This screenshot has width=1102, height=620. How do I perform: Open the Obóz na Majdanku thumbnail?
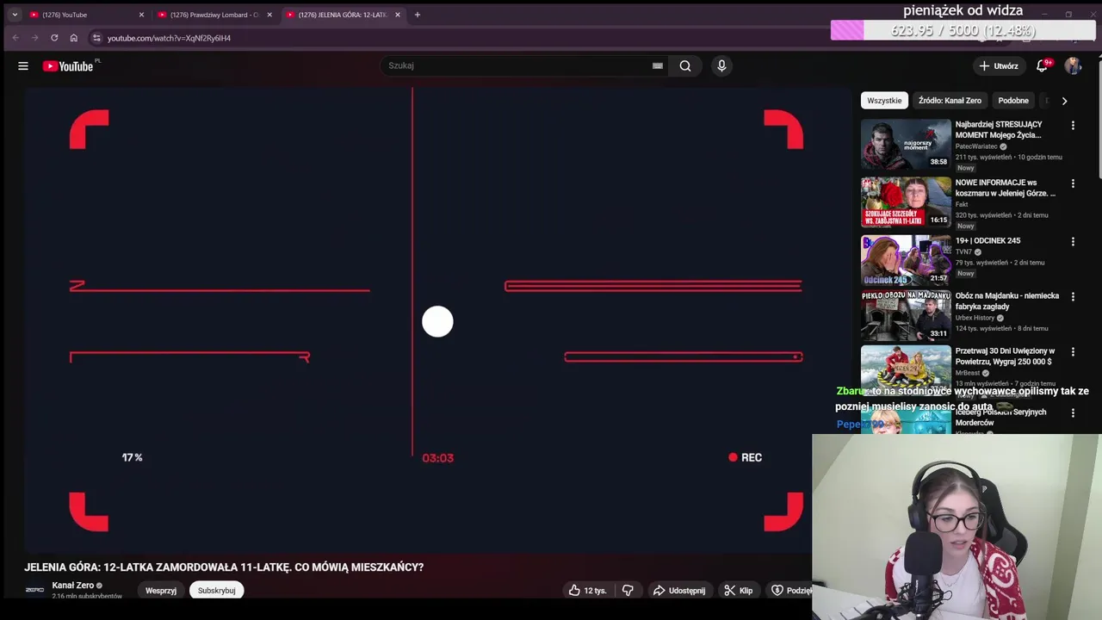(x=906, y=315)
